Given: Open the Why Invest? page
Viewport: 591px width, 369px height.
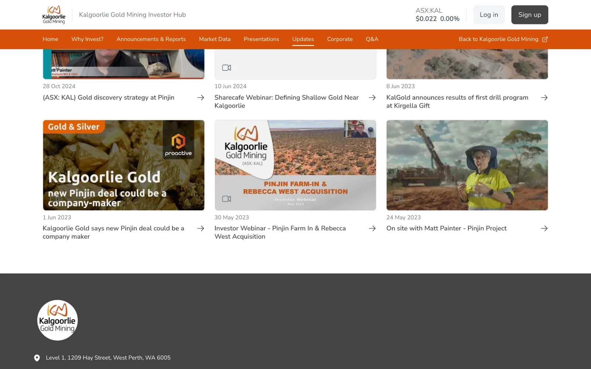Looking at the screenshot, I should (x=88, y=39).
